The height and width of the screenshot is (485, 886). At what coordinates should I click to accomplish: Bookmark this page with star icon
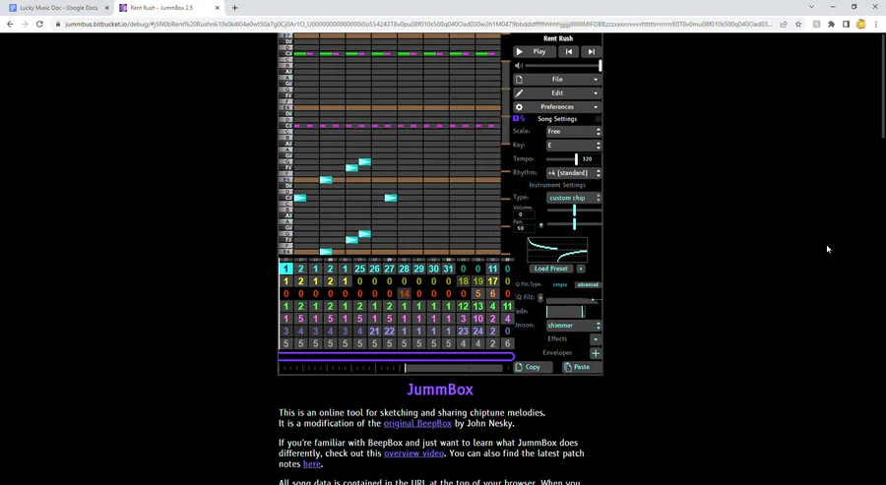[x=797, y=25]
